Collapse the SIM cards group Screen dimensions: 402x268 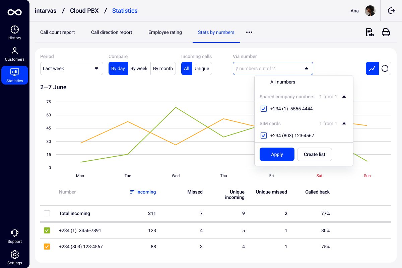pyautogui.click(x=344, y=123)
